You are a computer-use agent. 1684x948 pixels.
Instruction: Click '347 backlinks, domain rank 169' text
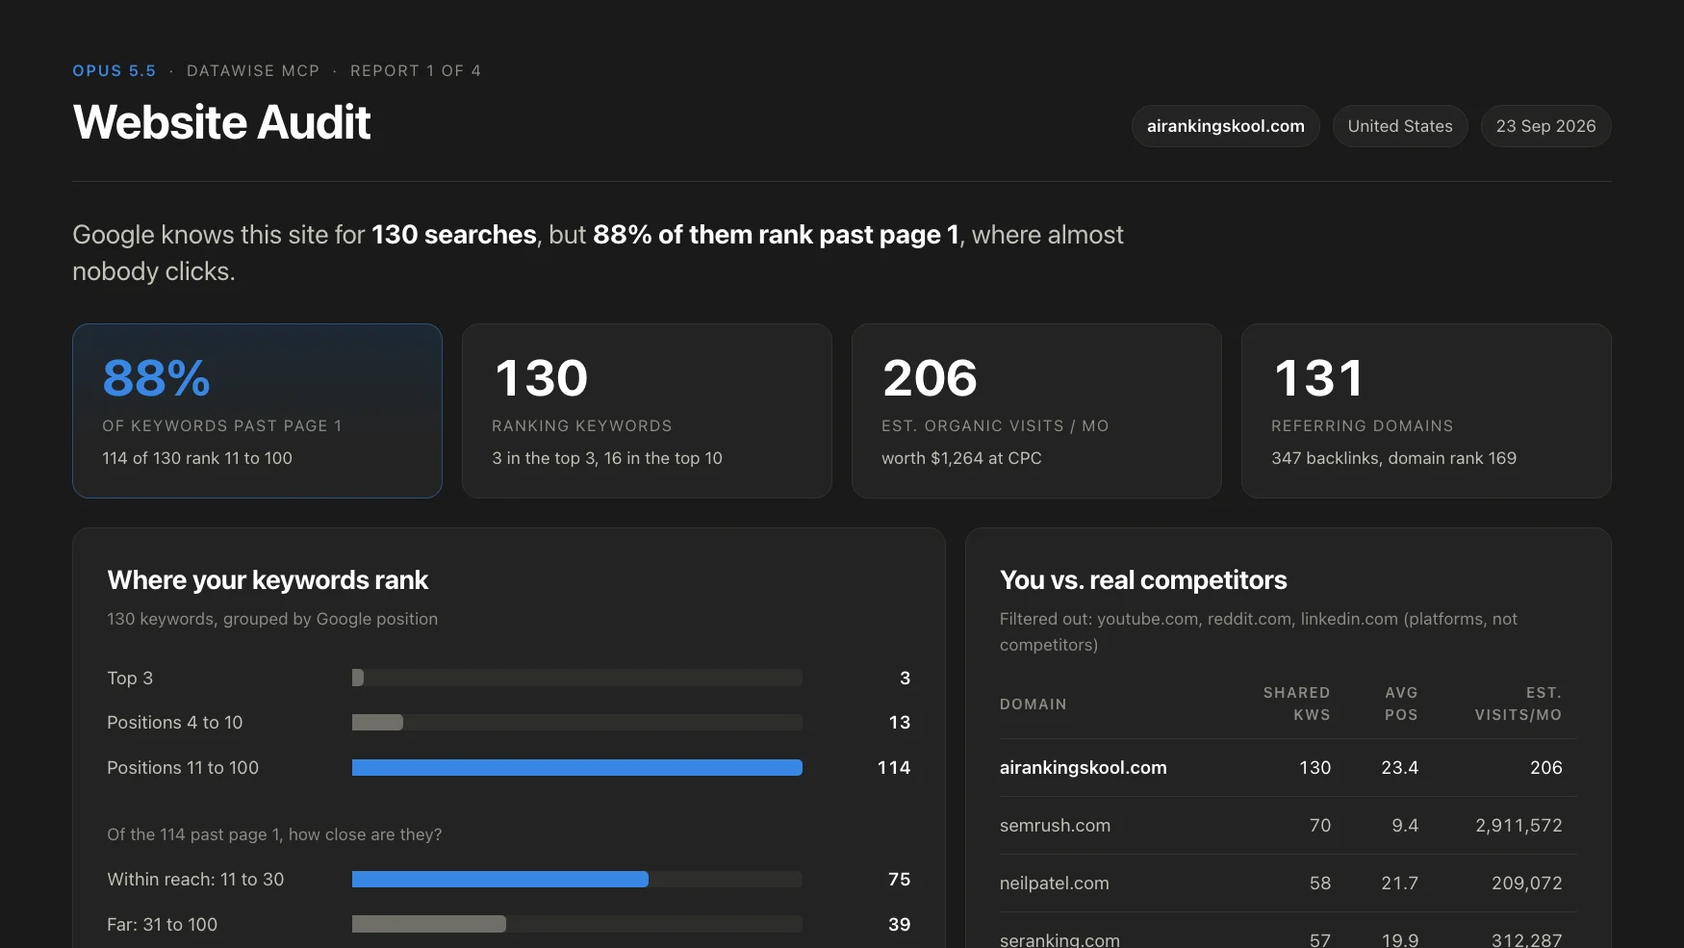click(x=1393, y=458)
